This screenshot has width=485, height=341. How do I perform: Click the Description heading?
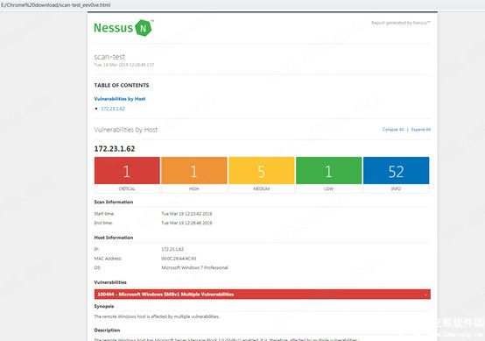pos(107,330)
